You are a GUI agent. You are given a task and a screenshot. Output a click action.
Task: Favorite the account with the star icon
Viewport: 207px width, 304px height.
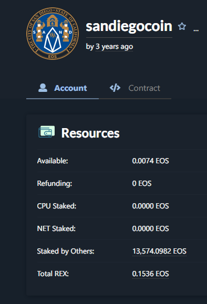(x=182, y=26)
